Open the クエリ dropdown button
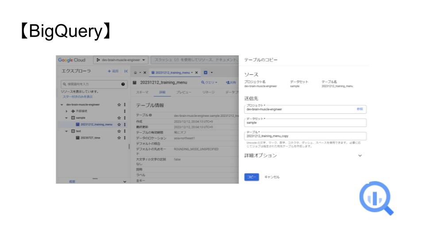Viewport: 425px width, 239px height. pos(209,82)
